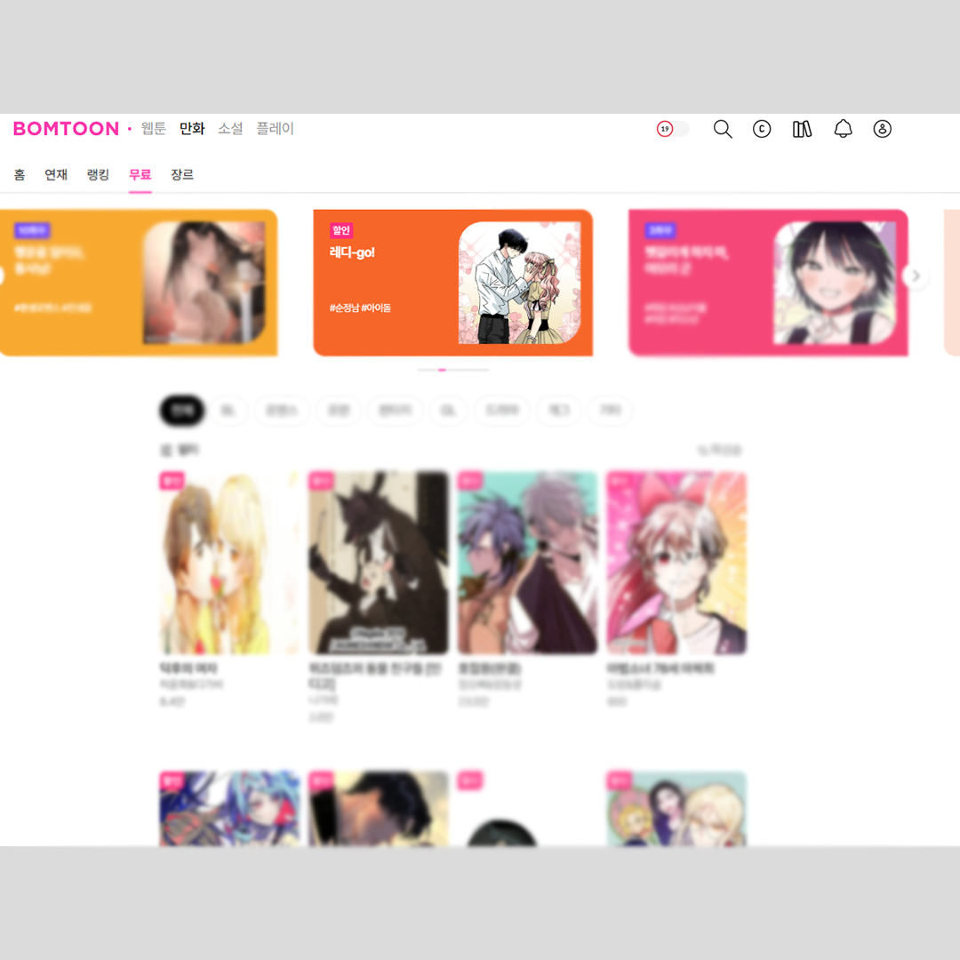Image resolution: width=960 pixels, height=960 pixels.
Task: Click the 할인 badge on orange banner
Action: (341, 230)
